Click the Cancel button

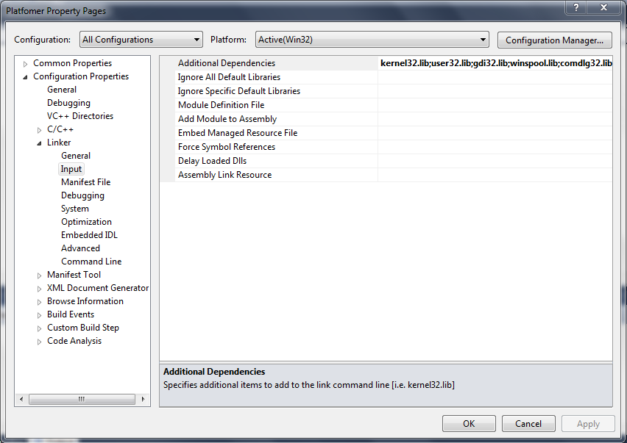tap(528, 424)
